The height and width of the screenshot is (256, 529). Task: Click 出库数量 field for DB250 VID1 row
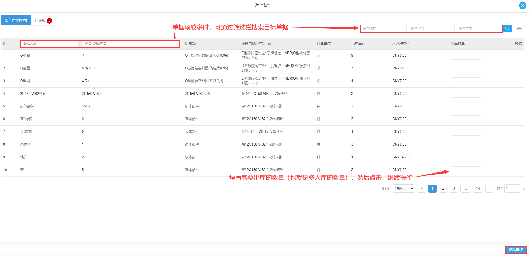(x=466, y=132)
